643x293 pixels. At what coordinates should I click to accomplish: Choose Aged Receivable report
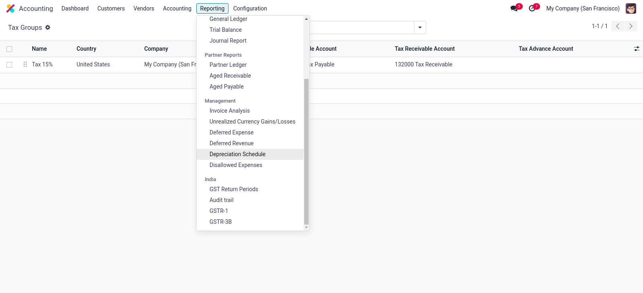tap(230, 76)
